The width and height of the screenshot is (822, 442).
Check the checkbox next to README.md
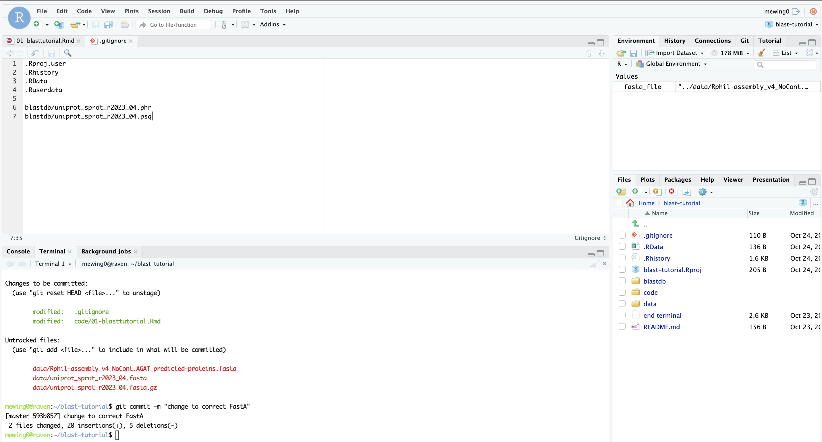coord(622,327)
